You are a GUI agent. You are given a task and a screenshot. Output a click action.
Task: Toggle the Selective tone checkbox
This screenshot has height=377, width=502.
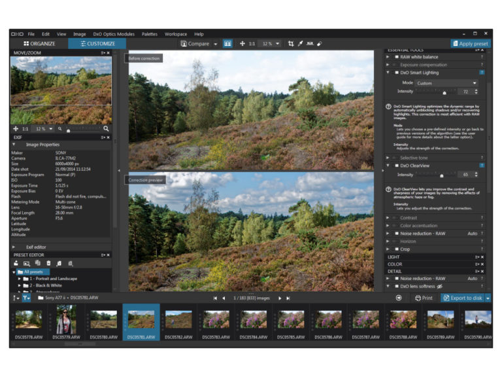(x=394, y=158)
